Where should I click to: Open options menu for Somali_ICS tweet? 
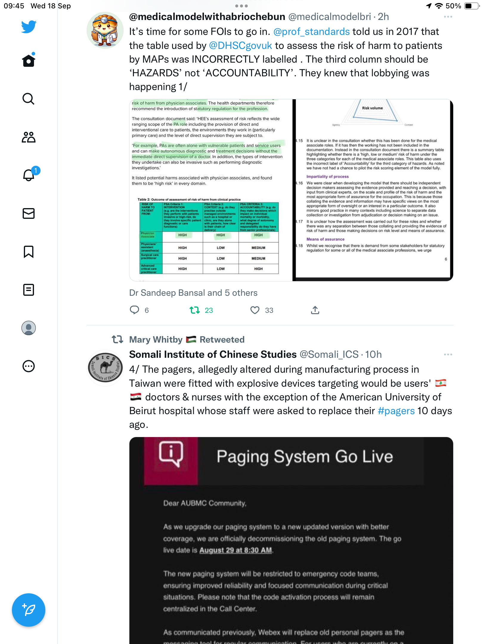(x=448, y=354)
